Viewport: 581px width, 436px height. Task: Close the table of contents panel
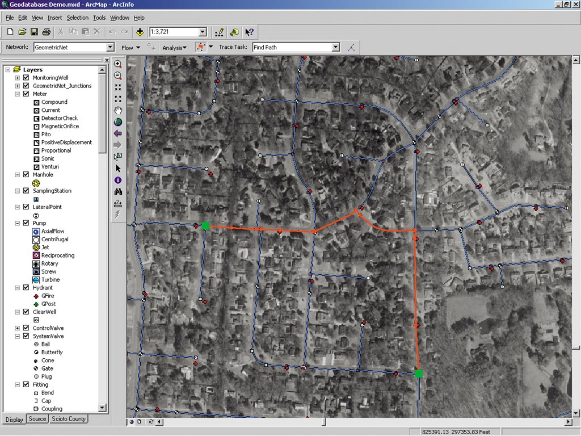tap(107, 60)
